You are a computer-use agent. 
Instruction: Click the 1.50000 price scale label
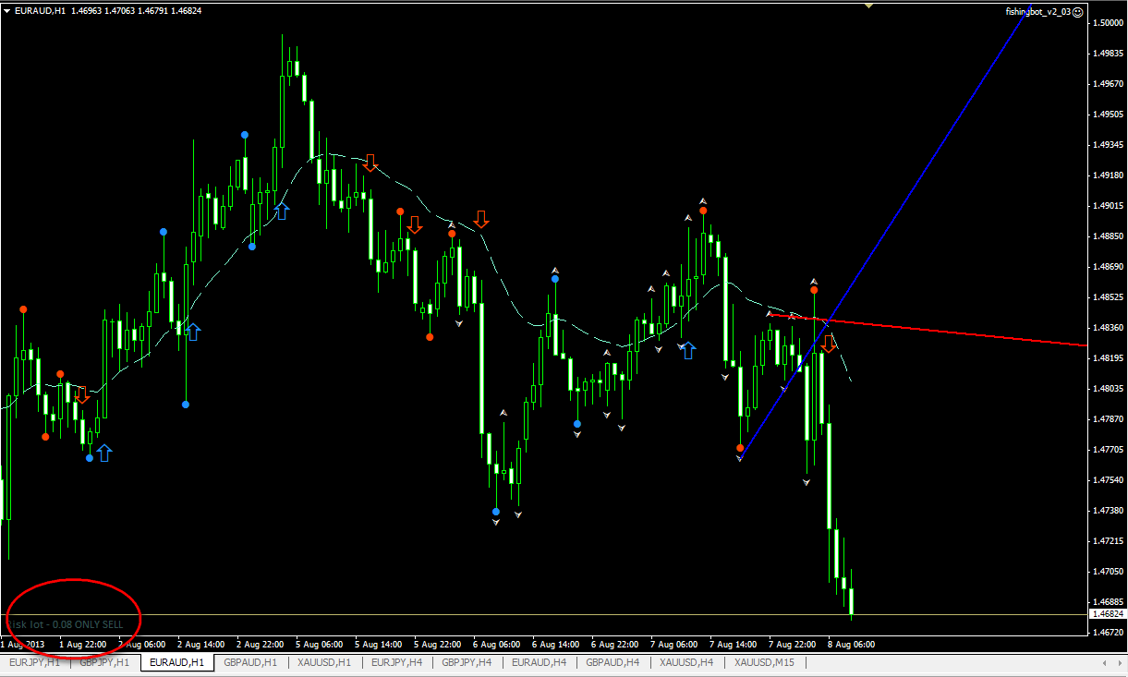(1108, 22)
